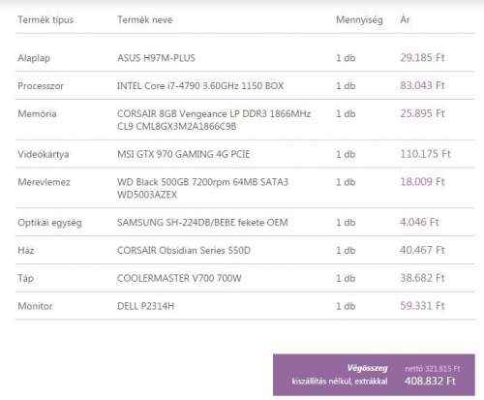Image resolution: width=484 pixels, height=400 pixels.
Task: Select the 'Merevlemez' row label
Action: [44, 182]
